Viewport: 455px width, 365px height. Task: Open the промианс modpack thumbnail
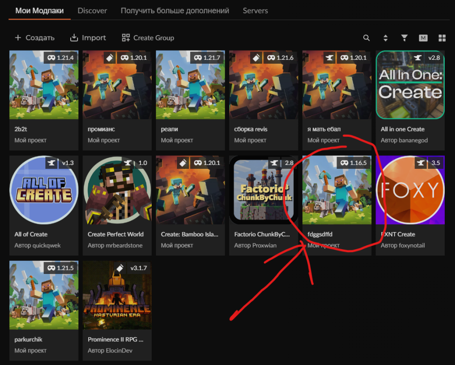(x=117, y=85)
